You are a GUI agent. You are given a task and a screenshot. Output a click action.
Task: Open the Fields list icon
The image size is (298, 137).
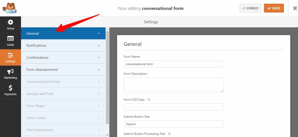10,38
